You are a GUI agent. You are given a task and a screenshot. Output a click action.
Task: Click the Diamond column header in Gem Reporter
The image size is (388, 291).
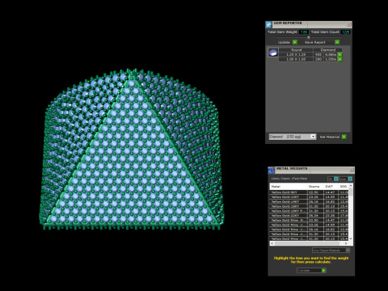(327, 50)
